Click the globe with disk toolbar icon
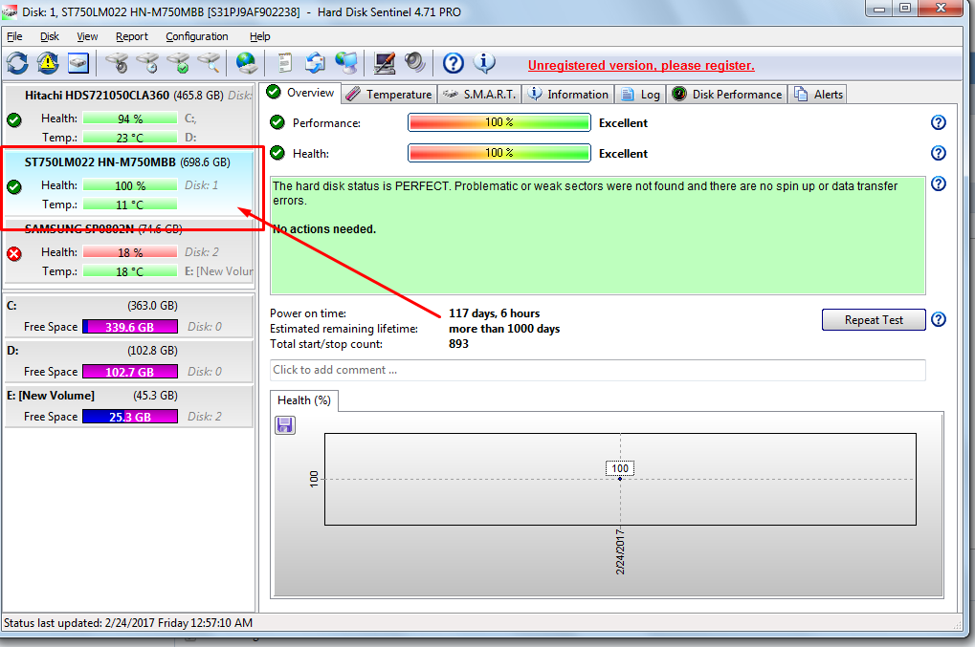975x647 pixels. (x=247, y=63)
